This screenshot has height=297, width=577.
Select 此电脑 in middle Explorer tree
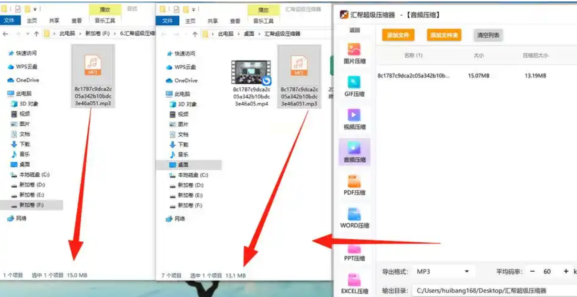(x=178, y=94)
